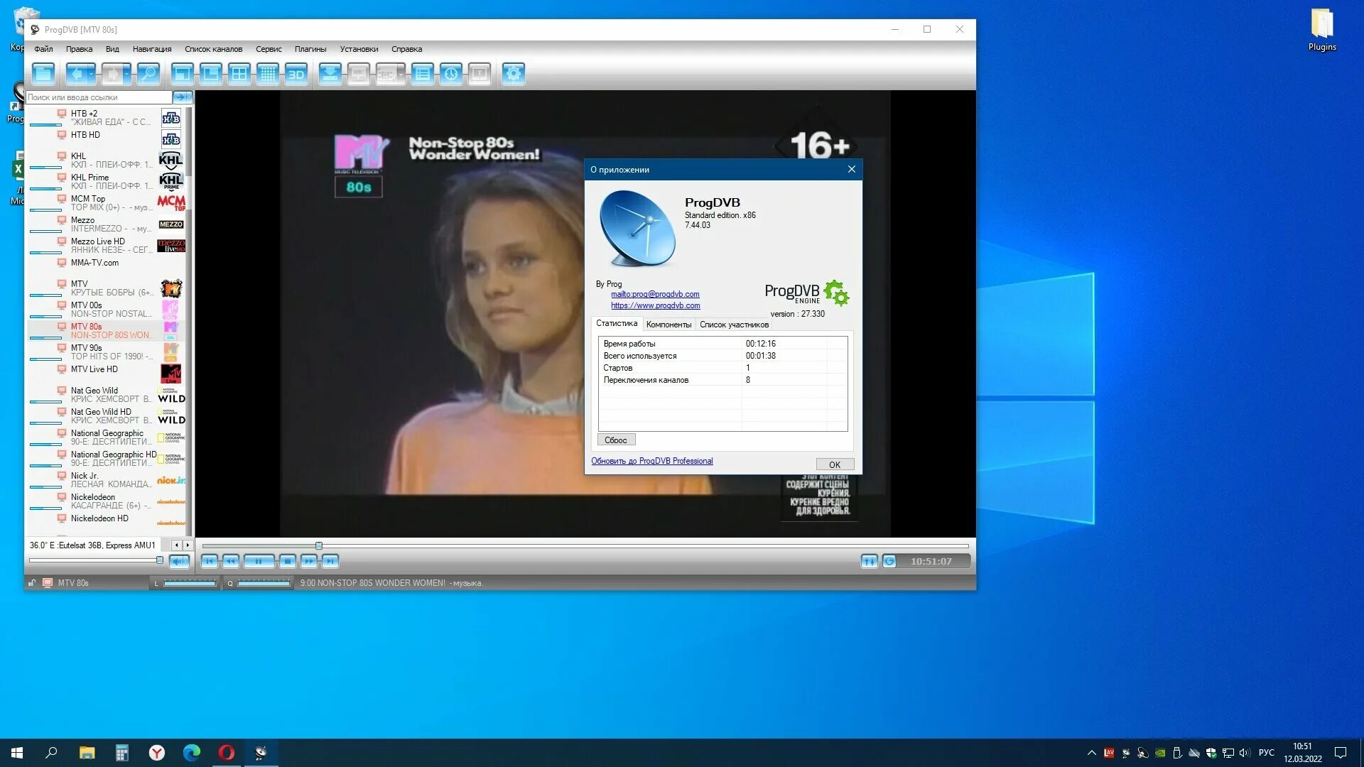This screenshot has width=1364, height=767.
Task: Open the search magnifier toolbar icon
Action: coord(148,74)
